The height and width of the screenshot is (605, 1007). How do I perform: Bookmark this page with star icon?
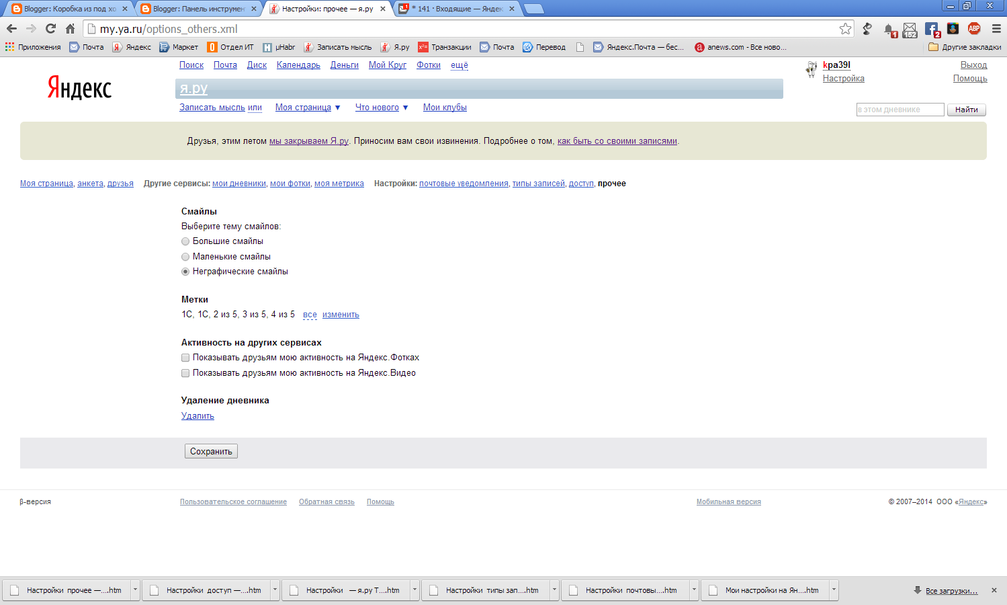pyautogui.click(x=845, y=28)
